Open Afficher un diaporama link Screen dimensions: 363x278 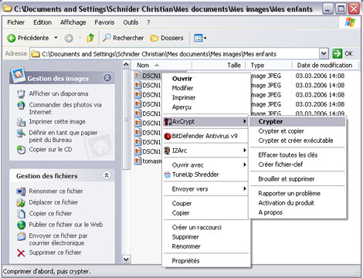coord(59,93)
